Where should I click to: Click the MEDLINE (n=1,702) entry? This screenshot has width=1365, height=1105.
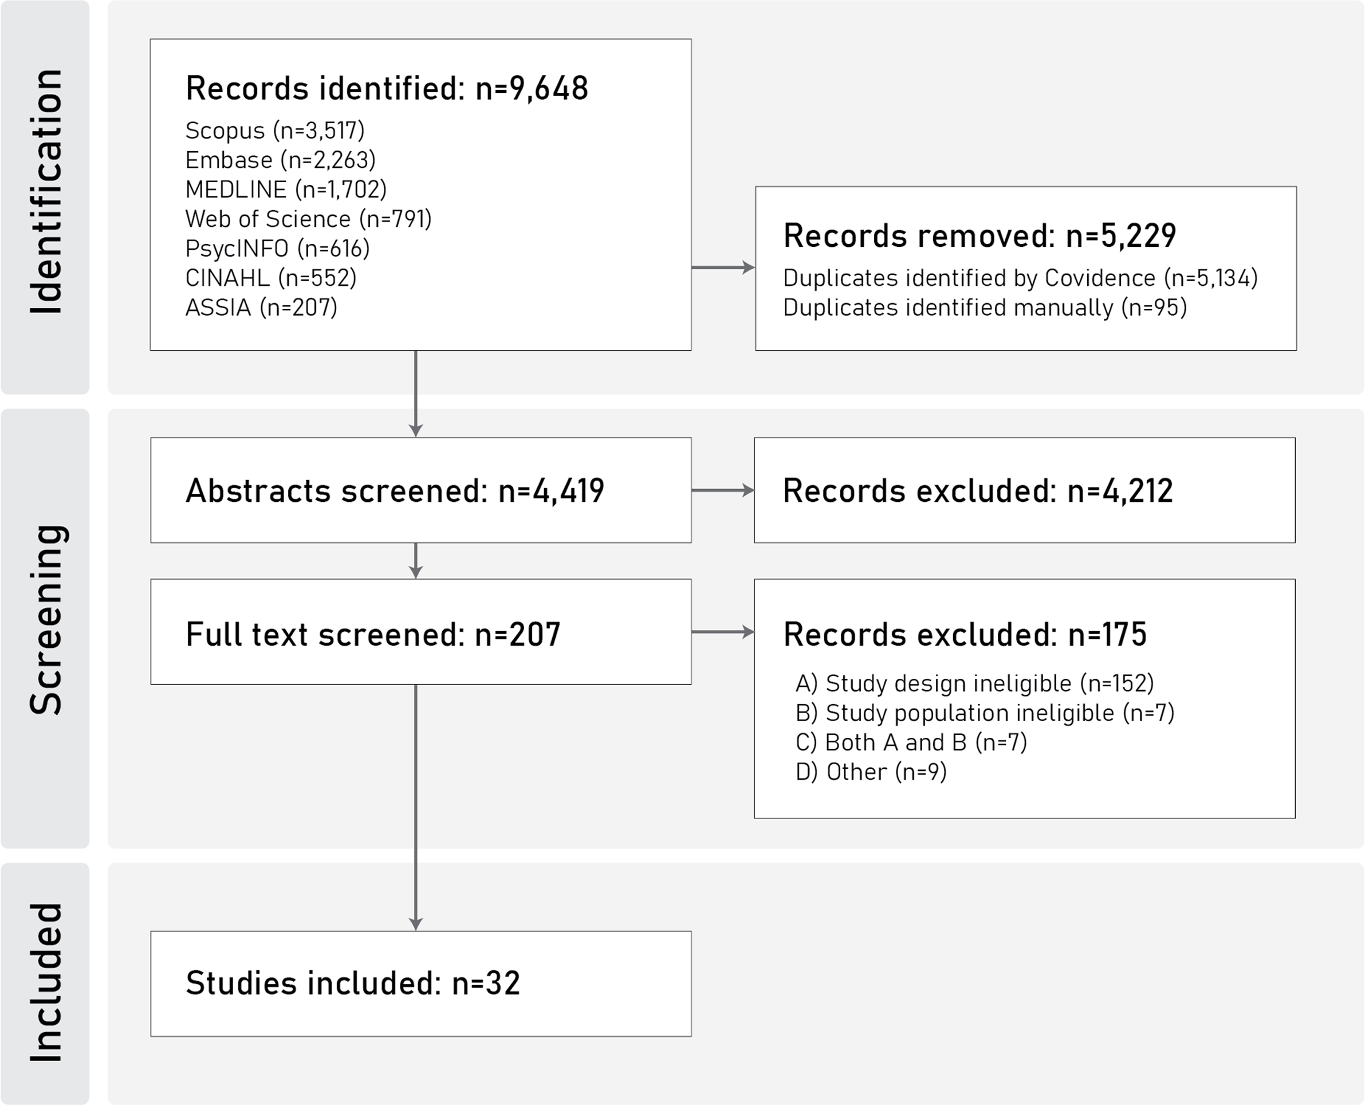(x=286, y=190)
